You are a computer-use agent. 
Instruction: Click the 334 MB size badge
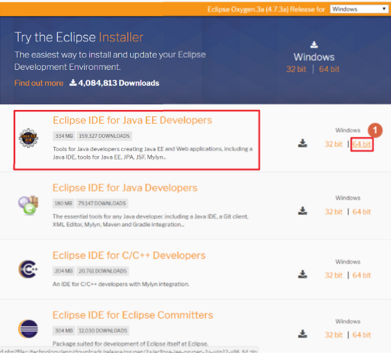click(64, 136)
